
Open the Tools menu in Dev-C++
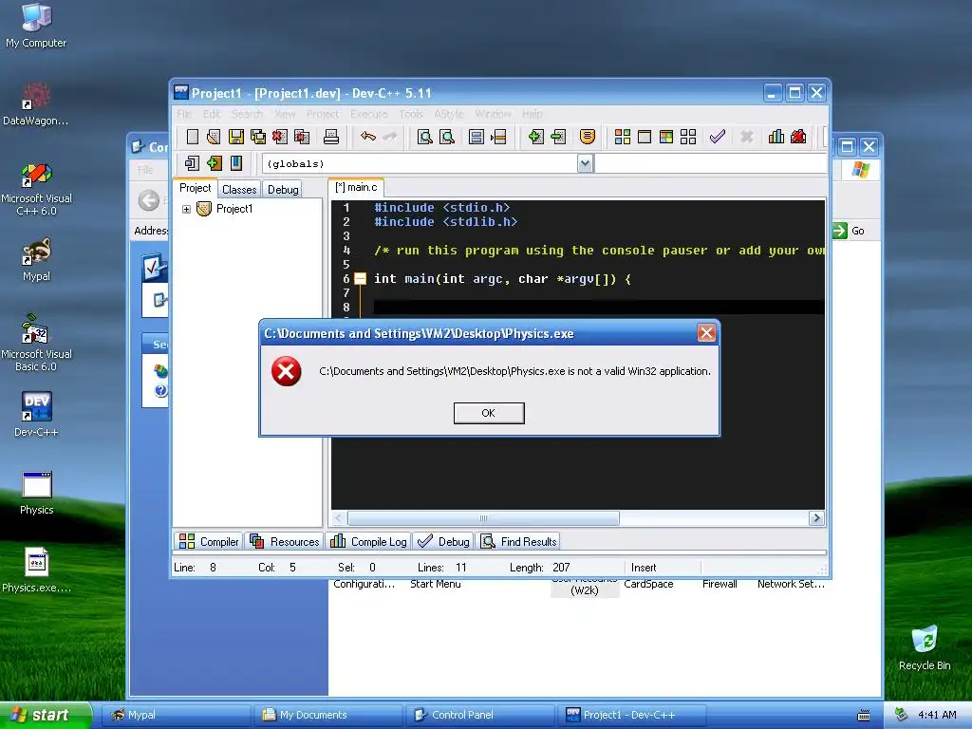[411, 114]
